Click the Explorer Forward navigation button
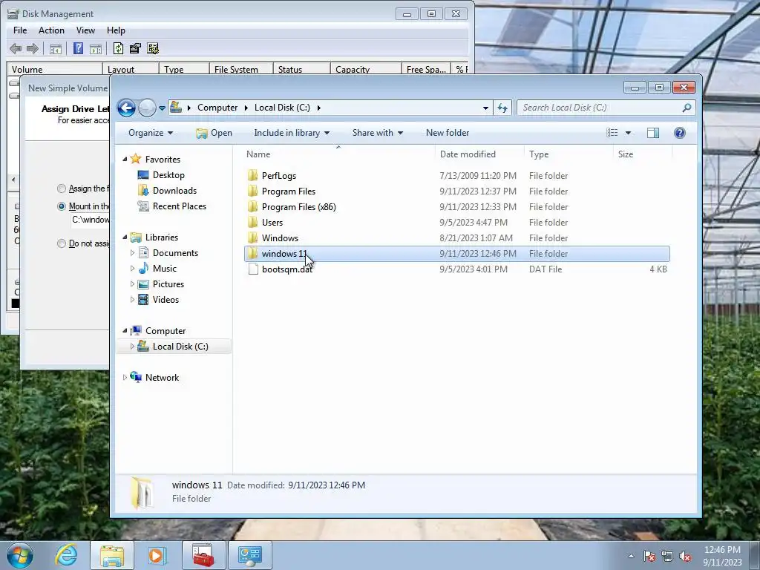 pyautogui.click(x=147, y=108)
